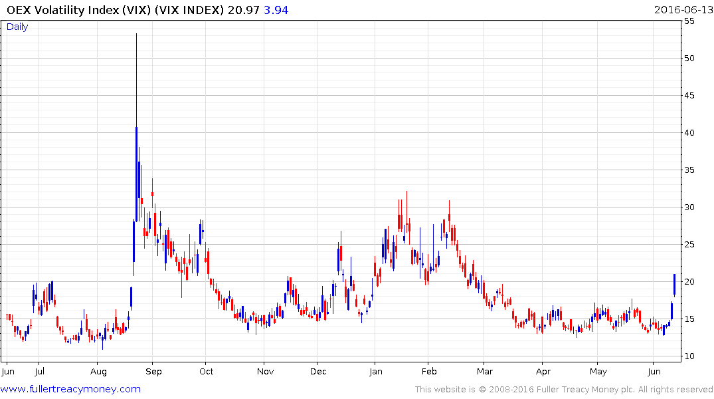Click the chart title 'OEX Volatility Index (VIX)'
The height and width of the screenshot is (399, 714).
tap(79, 10)
